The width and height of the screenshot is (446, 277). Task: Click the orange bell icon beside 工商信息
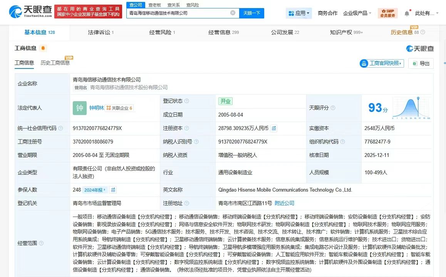coord(43,48)
